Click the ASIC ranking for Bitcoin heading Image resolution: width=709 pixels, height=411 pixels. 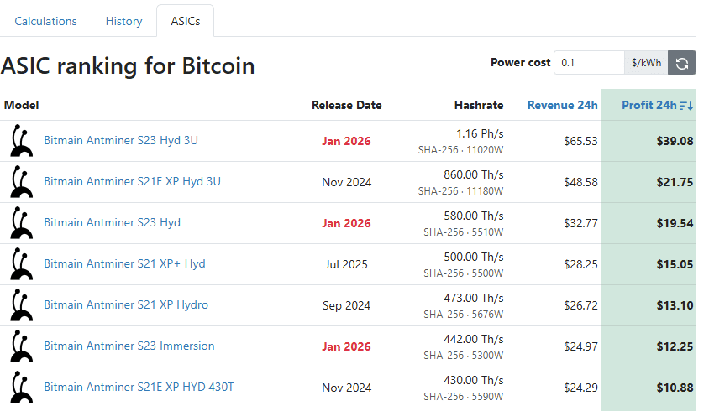coord(128,66)
